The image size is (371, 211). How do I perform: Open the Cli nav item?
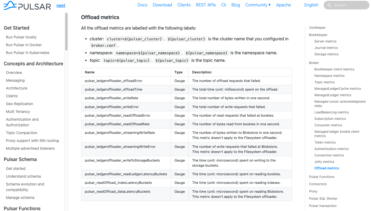tap(223, 5)
